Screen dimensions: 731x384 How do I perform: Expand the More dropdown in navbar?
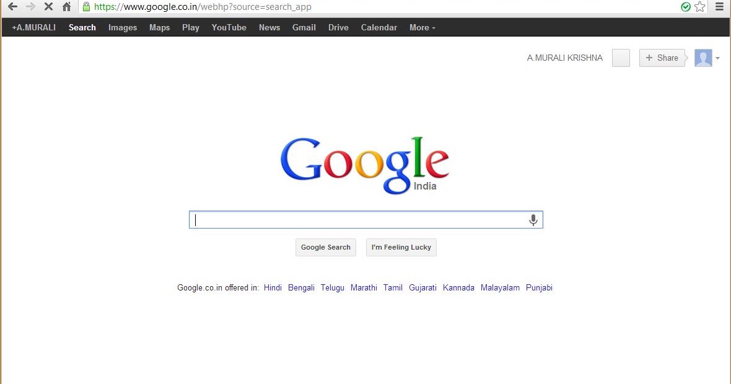(x=422, y=27)
